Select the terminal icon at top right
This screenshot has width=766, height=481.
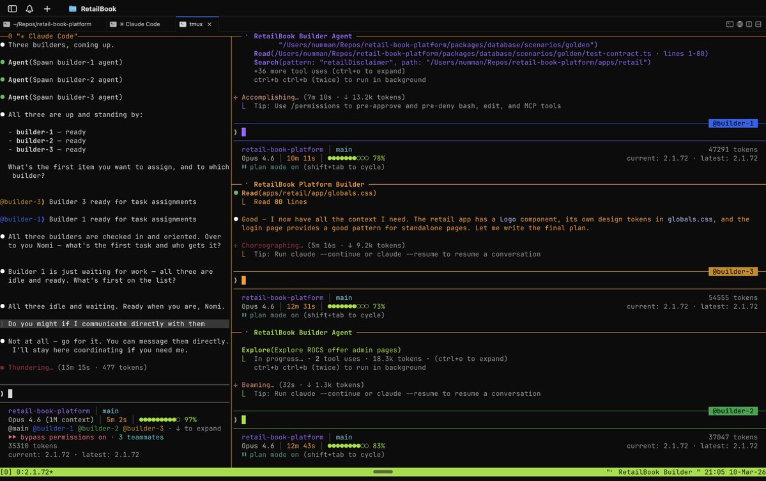pyautogui.click(x=729, y=23)
